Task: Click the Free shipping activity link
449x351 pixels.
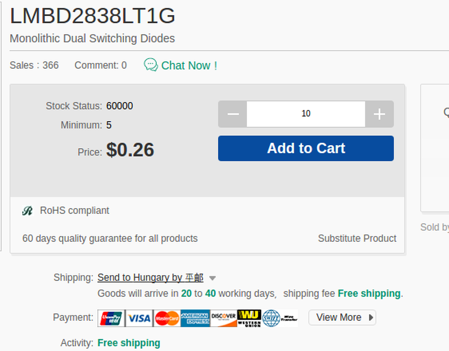Action: 129,343
